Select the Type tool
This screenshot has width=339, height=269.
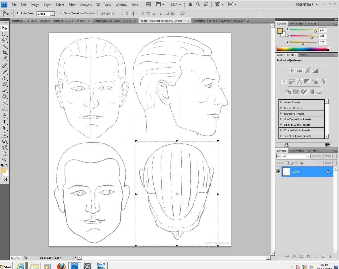[4, 122]
